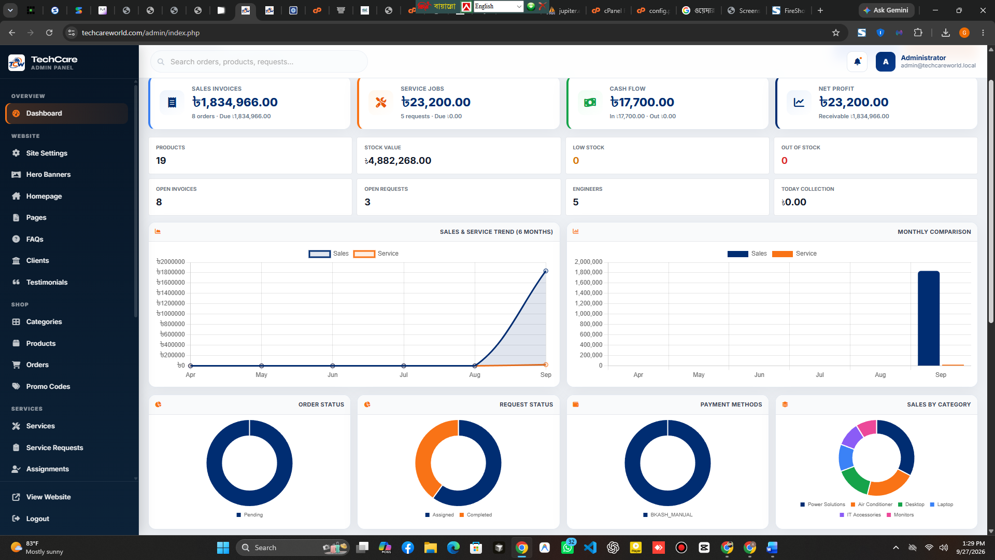Open Dashboard in the sidebar
This screenshot has height=560, width=995.
pos(66,114)
